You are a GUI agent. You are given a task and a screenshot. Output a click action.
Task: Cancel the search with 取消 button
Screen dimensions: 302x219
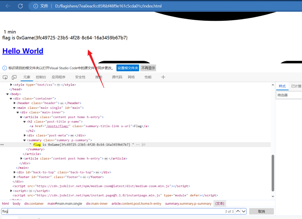point(261,211)
